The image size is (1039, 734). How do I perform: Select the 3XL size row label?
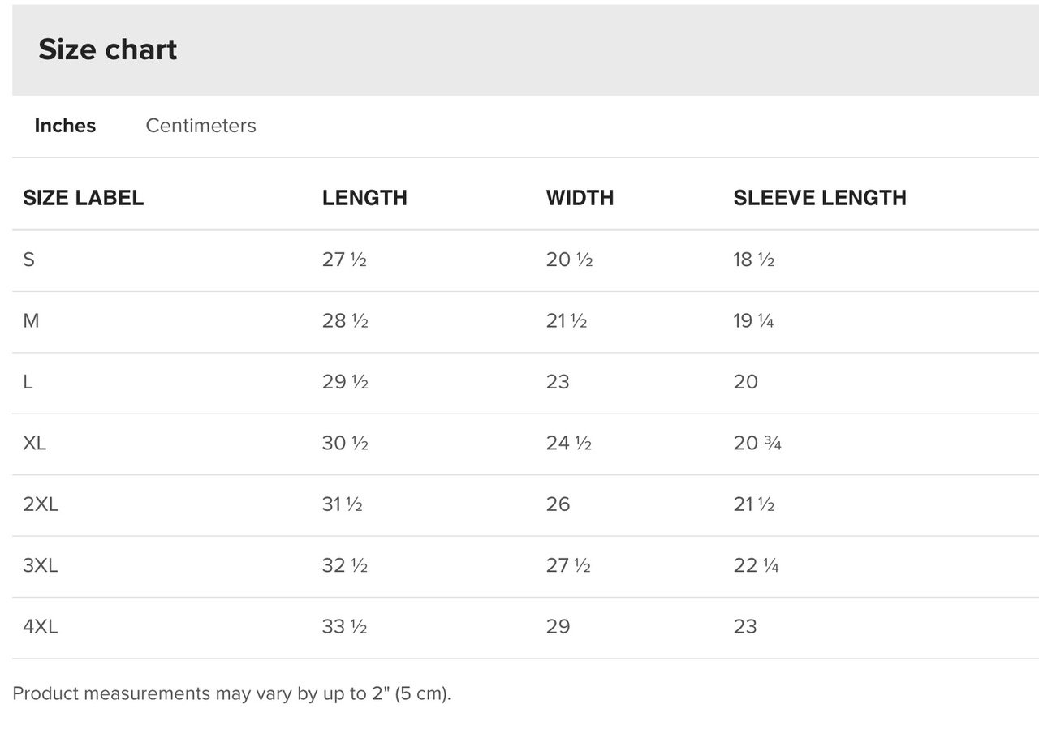[41, 565]
